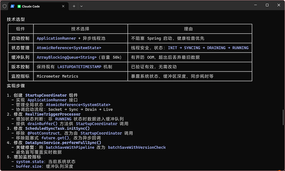Click the 技术选择 column header
Image resolution: width=285 pixels, height=171 pixels.
tap(81, 29)
